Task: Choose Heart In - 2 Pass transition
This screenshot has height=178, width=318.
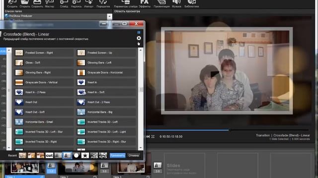Action: click(44, 92)
